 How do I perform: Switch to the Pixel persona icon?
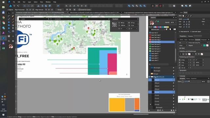pos(14,6)
